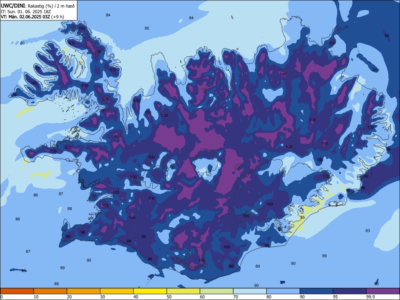Click the "83" value over the sea
This screenshot has height=300, width=400.
(368, 231)
